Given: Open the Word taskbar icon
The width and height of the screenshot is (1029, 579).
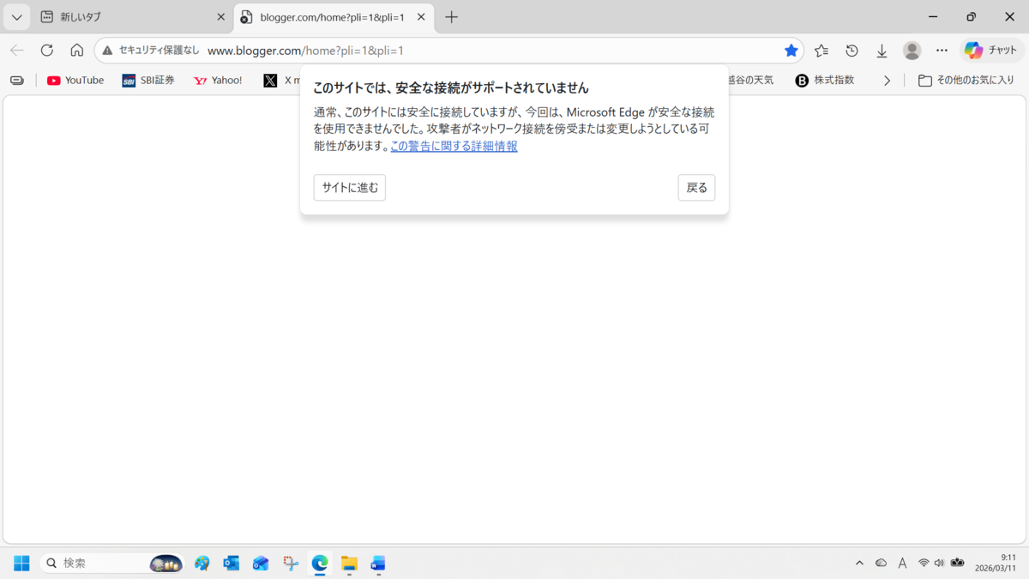Looking at the screenshot, I should click(378, 564).
